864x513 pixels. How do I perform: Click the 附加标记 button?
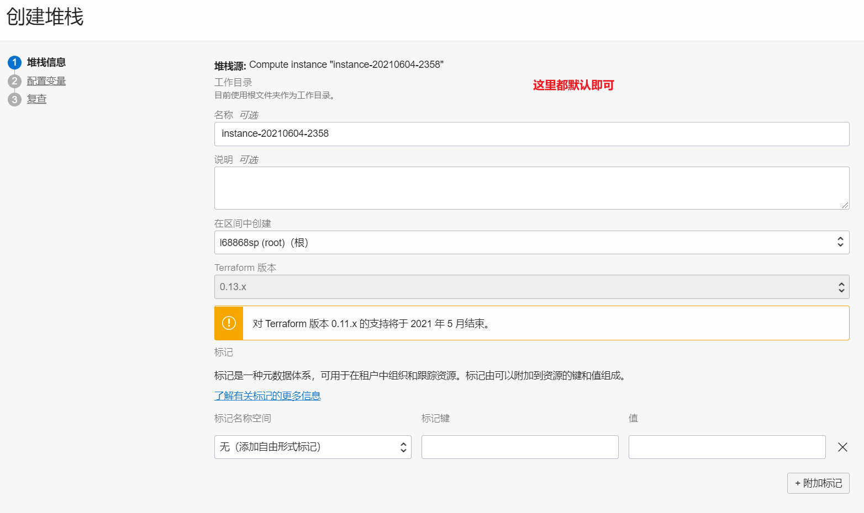(818, 483)
